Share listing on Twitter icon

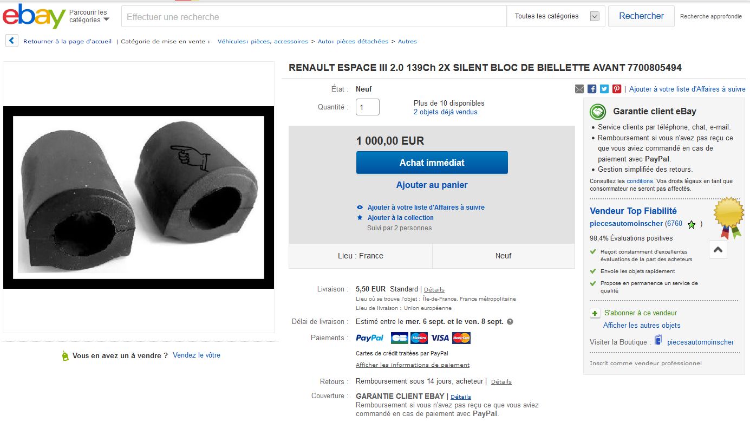604,89
